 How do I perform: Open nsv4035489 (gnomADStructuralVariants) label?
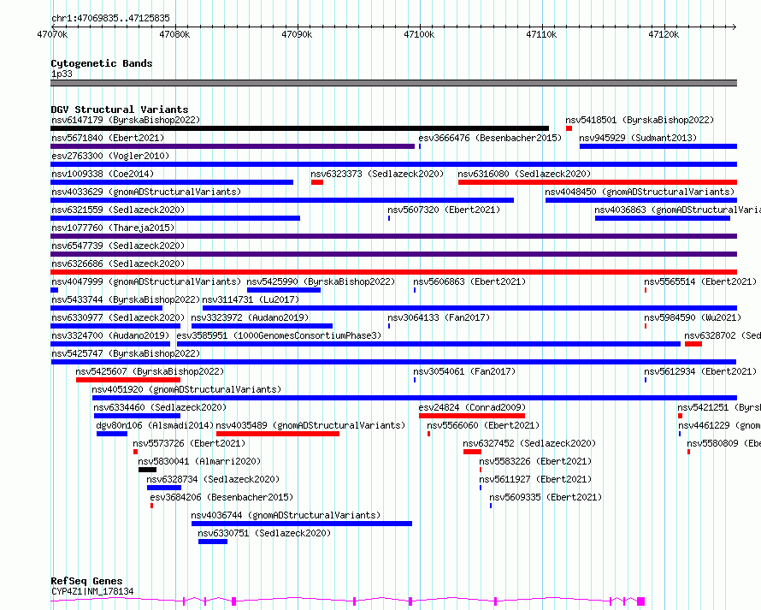[310, 425]
